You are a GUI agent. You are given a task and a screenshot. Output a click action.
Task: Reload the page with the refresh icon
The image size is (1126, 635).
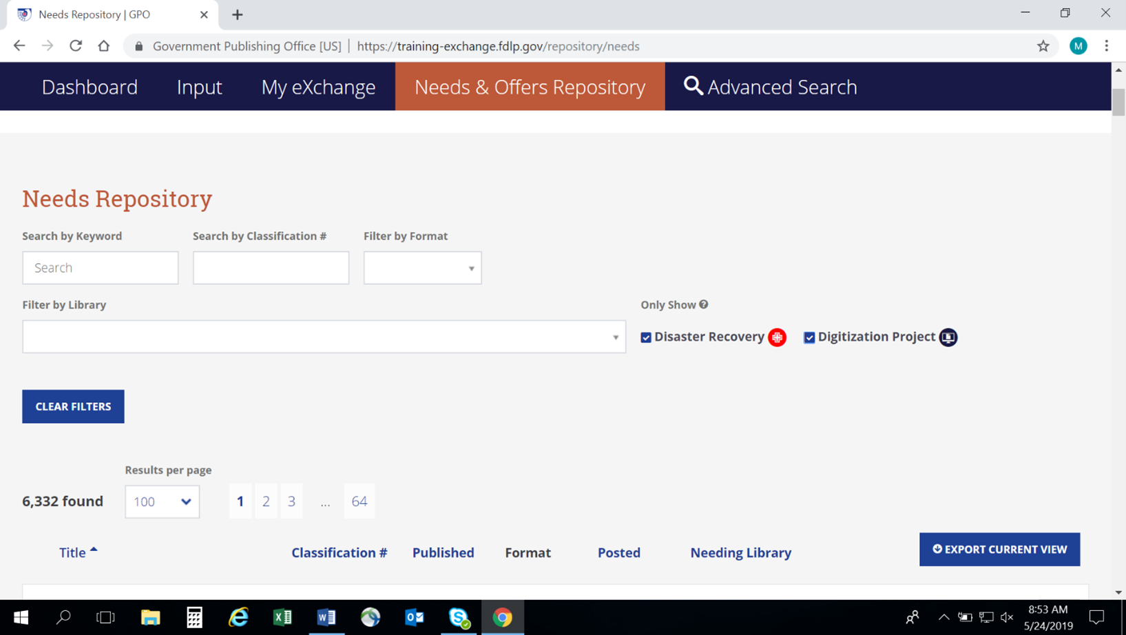[x=76, y=46]
